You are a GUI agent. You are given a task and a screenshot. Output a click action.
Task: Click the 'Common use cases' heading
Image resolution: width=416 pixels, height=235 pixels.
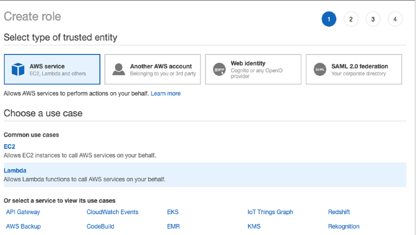31,135
